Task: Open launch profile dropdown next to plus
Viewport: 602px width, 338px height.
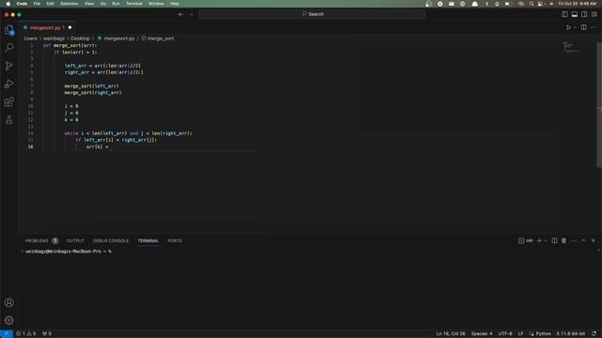Action: click(546, 240)
